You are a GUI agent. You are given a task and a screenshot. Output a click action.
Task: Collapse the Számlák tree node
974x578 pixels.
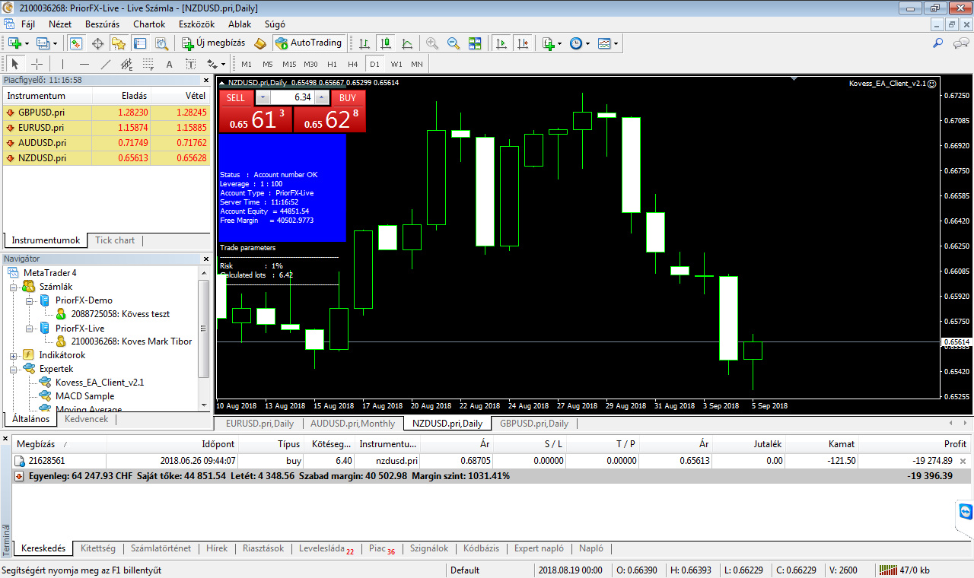coord(14,287)
